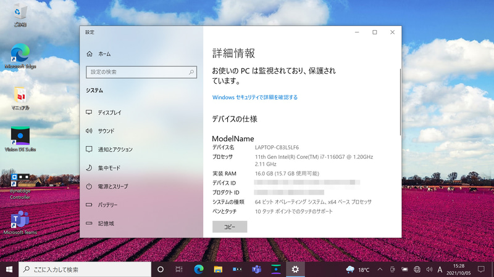Open File Explorer from taskbar
The image size is (494, 277).
click(x=218, y=270)
